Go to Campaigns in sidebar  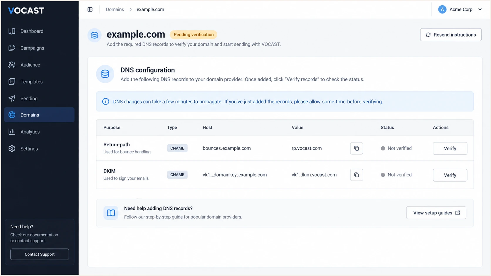[39, 48]
